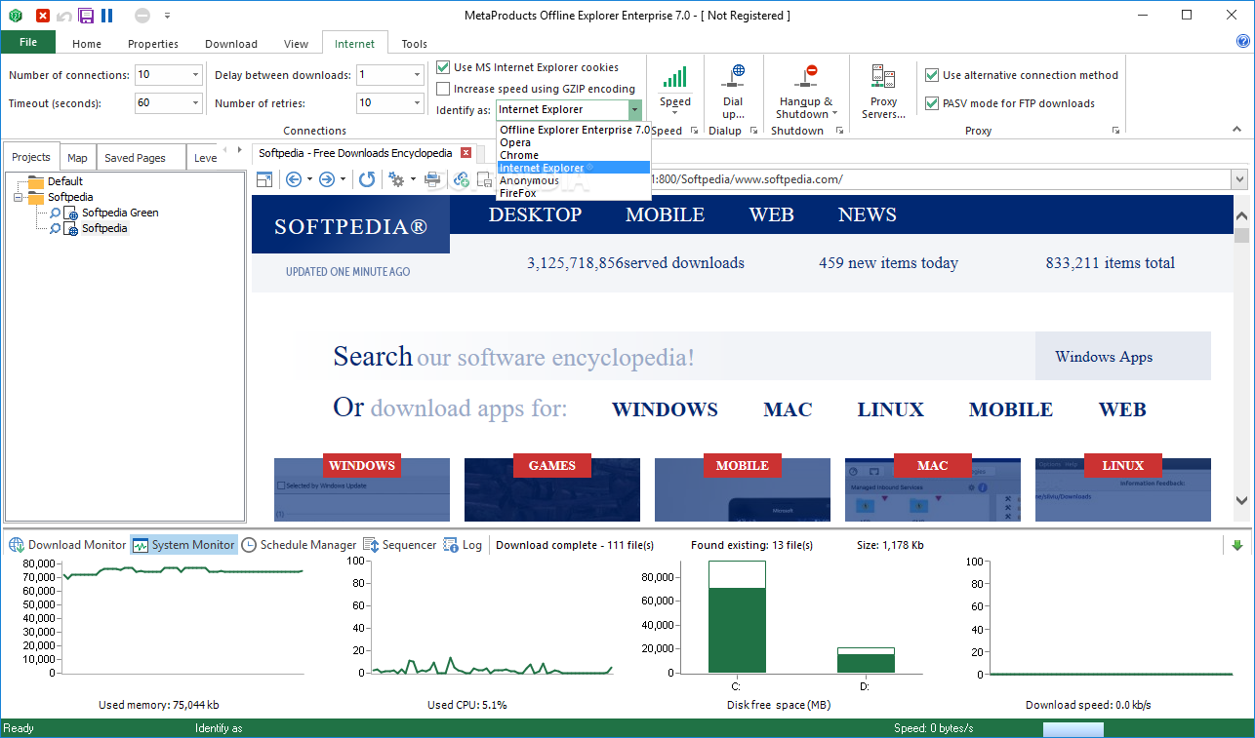The image size is (1255, 738).
Task: Click the LINUX download apps link
Action: (x=890, y=410)
